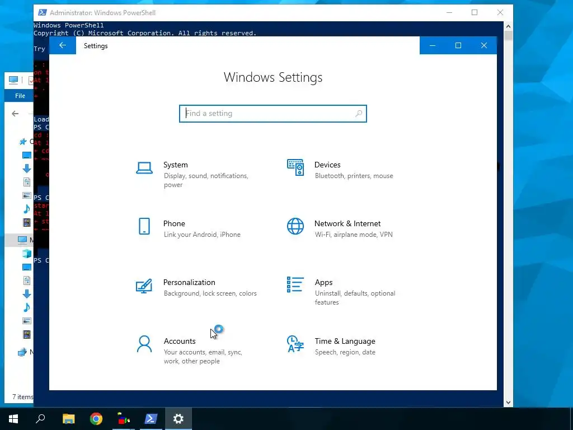This screenshot has width=573, height=430.
Task: Open Time & Language via its clock icon
Action: 295,344
